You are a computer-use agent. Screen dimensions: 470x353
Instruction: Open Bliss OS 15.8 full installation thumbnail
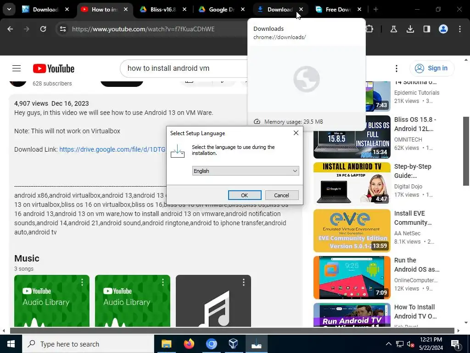point(352,137)
